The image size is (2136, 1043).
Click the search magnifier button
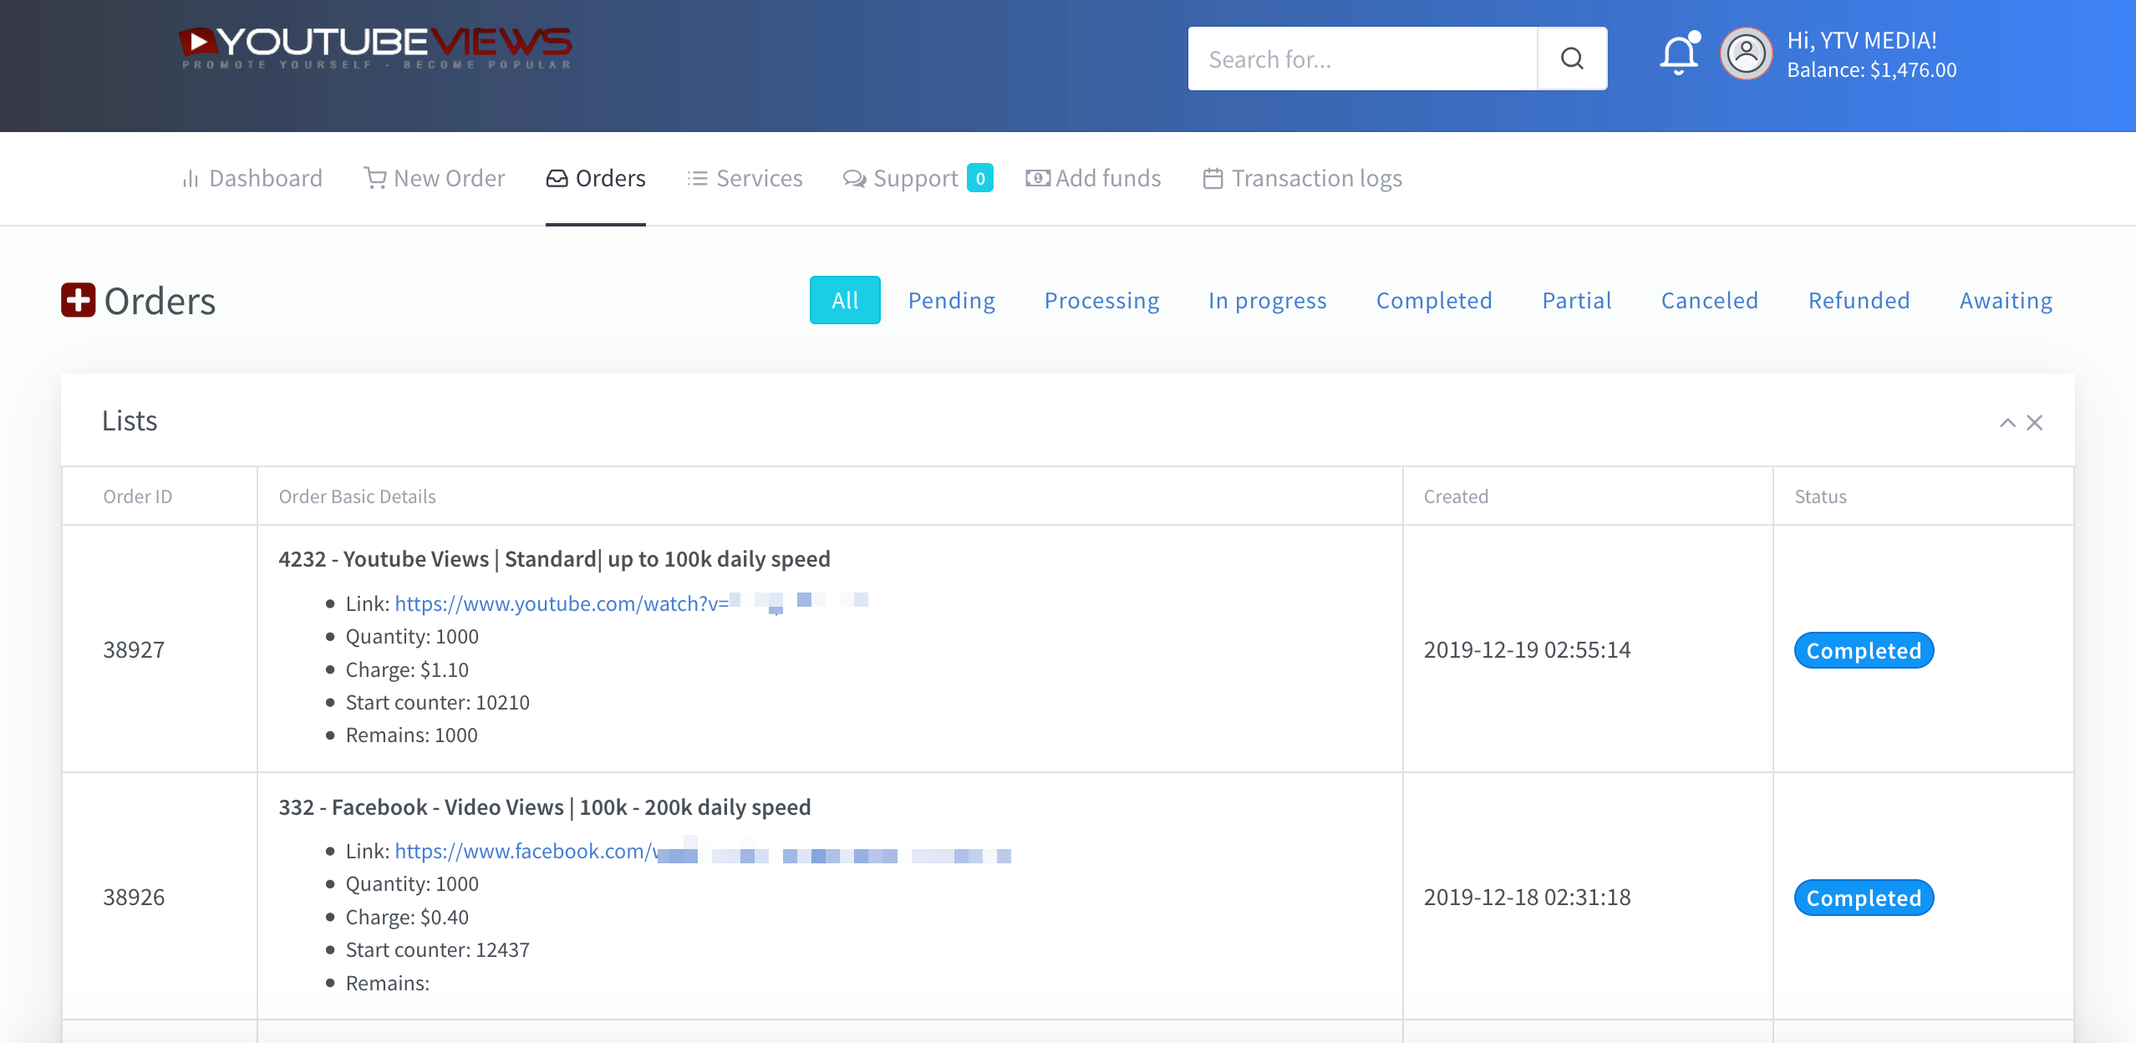coord(1571,59)
